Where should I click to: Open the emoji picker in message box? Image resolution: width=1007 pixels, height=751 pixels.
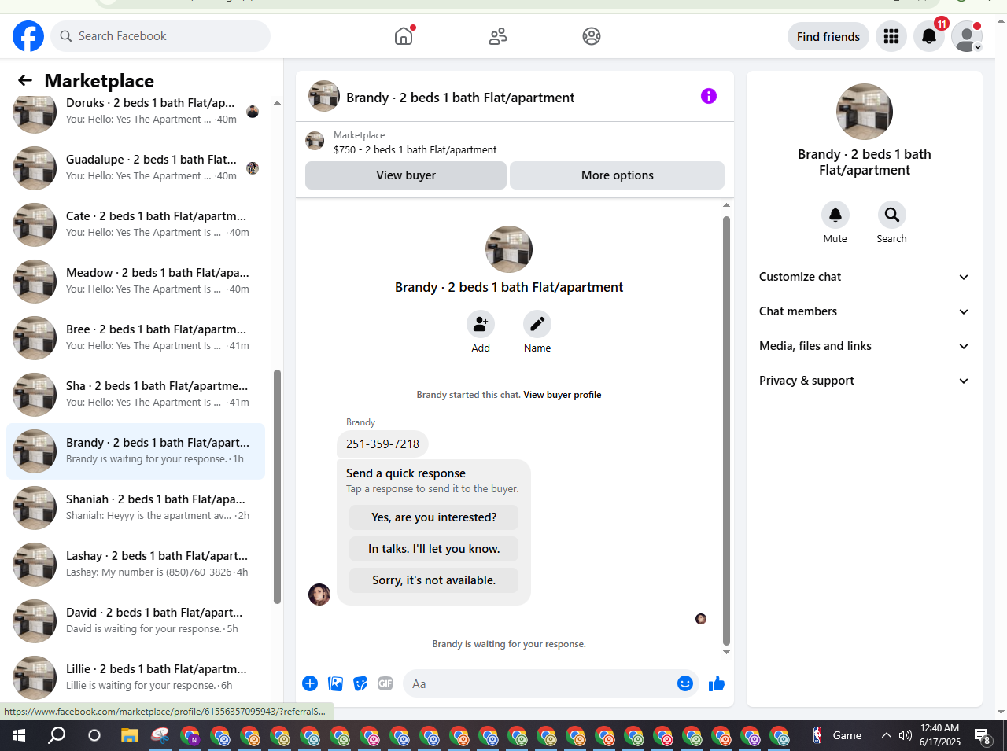pyautogui.click(x=685, y=683)
